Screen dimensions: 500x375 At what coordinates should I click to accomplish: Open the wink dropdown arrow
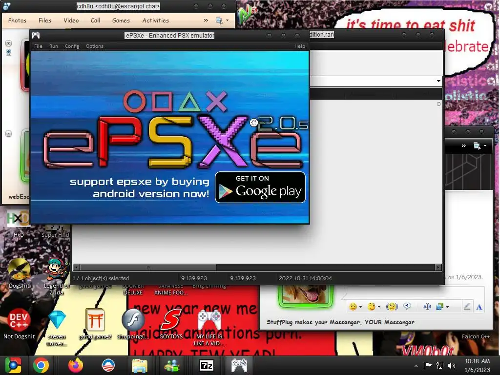[379, 307]
